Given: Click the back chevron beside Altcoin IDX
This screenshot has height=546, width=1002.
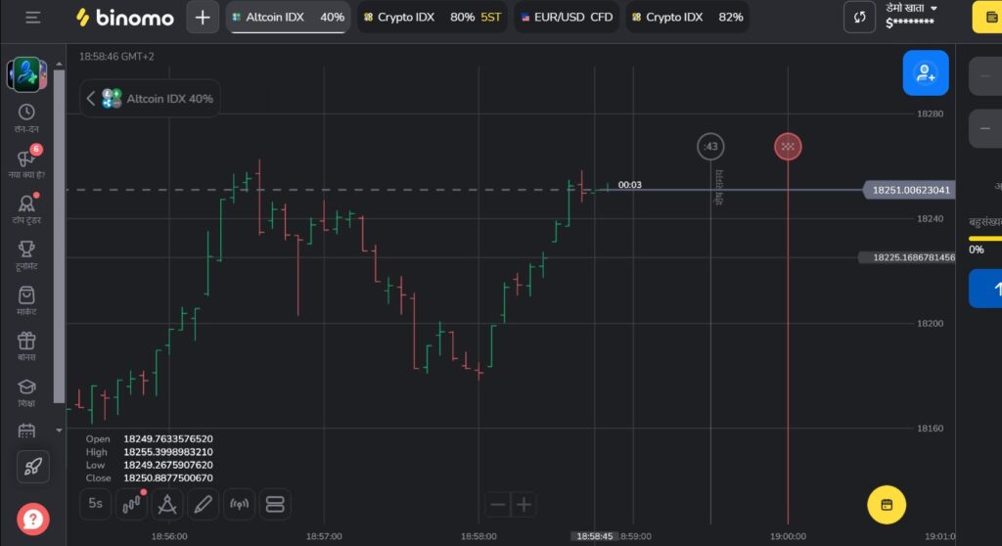Looking at the screenshot, I should pyautogui.click(x=91, y=99).
